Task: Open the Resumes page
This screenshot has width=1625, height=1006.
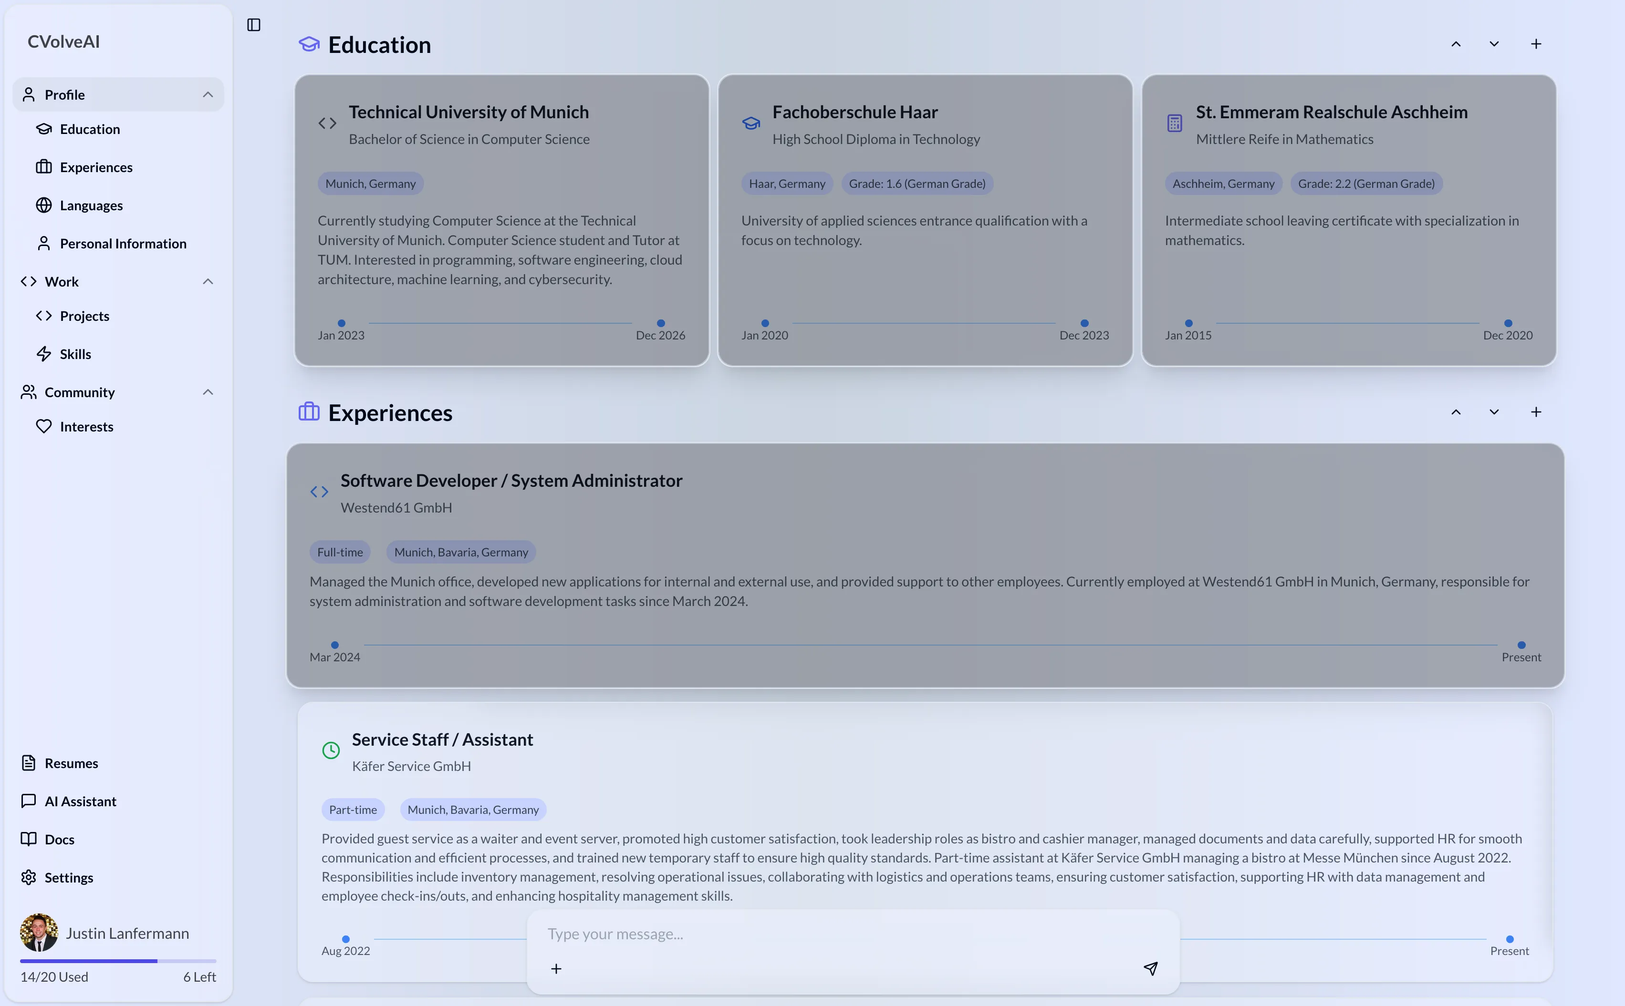Action: 69,762
